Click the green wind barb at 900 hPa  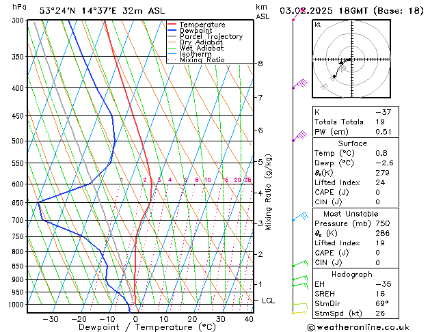[x=300, y=278]
